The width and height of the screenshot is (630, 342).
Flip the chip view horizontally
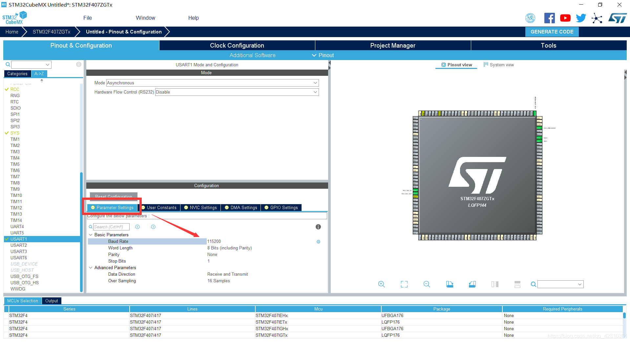(495, 284)
